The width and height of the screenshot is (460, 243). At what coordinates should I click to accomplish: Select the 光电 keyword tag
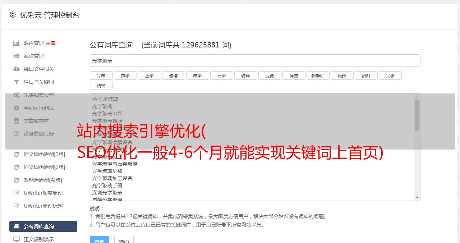coord(101,76)
